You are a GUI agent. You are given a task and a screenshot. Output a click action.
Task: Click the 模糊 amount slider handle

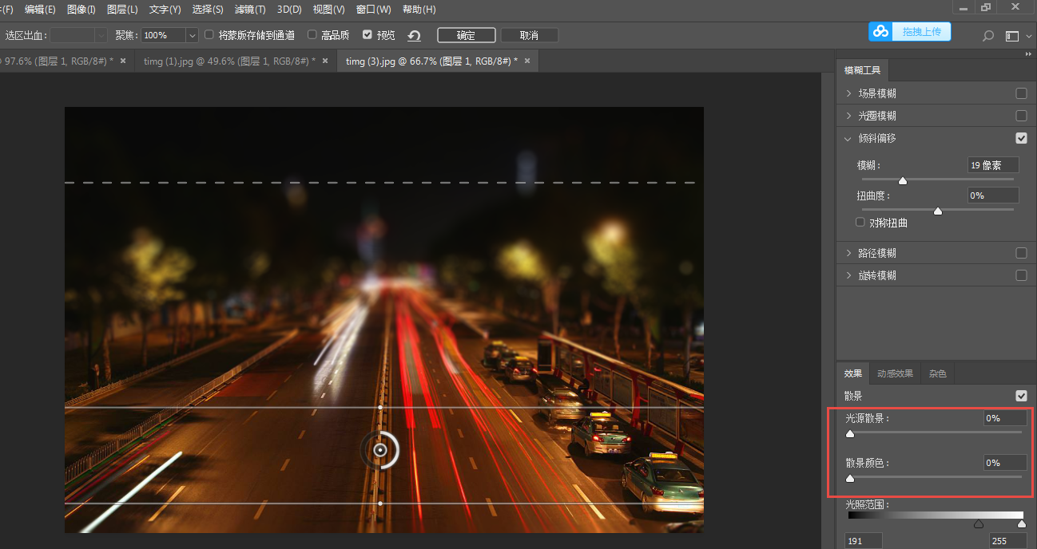903,180
